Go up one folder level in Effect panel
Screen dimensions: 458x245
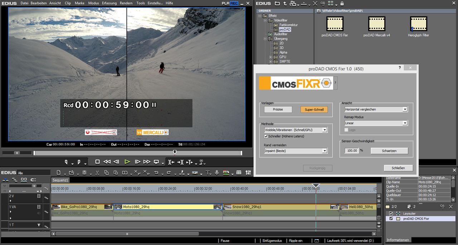[x=285, y=3]
